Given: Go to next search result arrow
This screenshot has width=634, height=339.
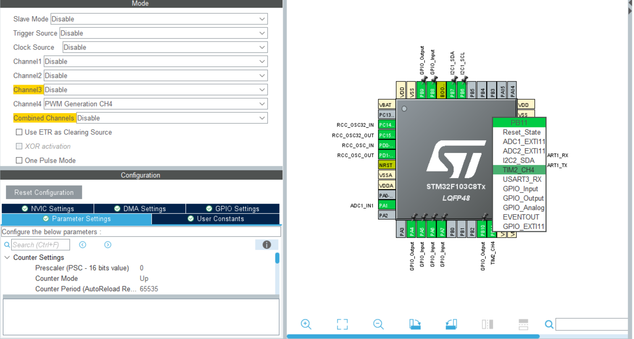Looking at the screenshot, I should click(x=108, y=245).
